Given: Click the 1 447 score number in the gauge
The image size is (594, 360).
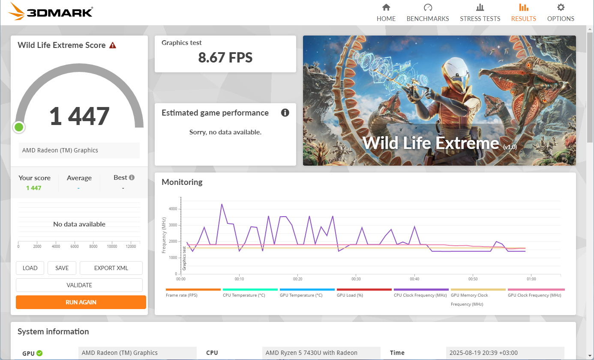Looking at the screenshot, I should point(80,116).
